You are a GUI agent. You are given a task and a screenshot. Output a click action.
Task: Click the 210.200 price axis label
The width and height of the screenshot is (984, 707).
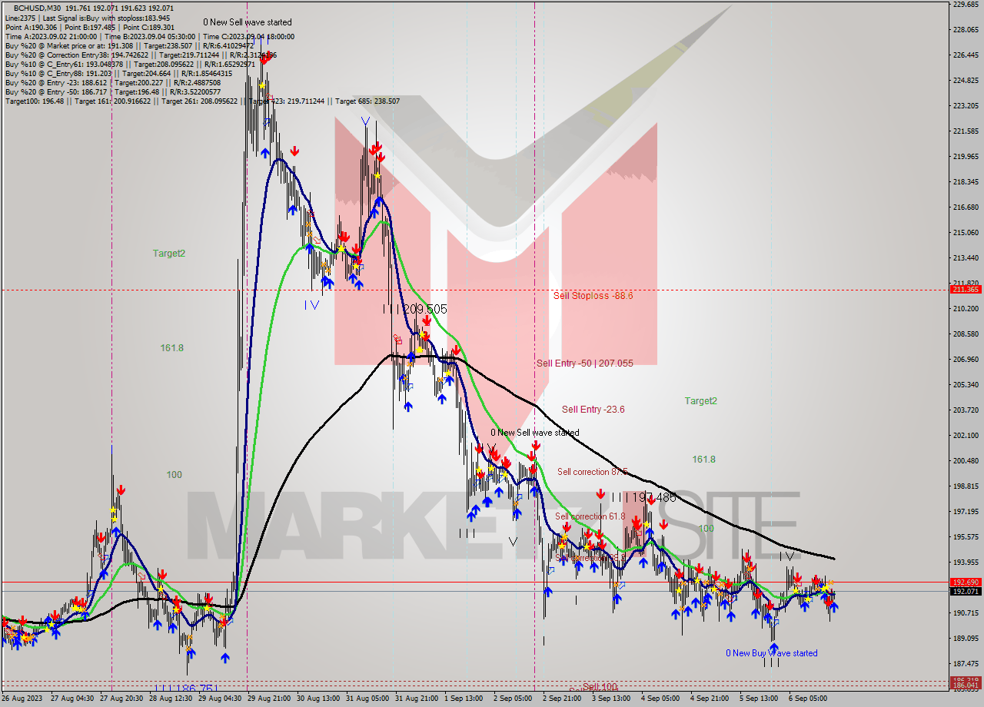[x=965, y=309]
